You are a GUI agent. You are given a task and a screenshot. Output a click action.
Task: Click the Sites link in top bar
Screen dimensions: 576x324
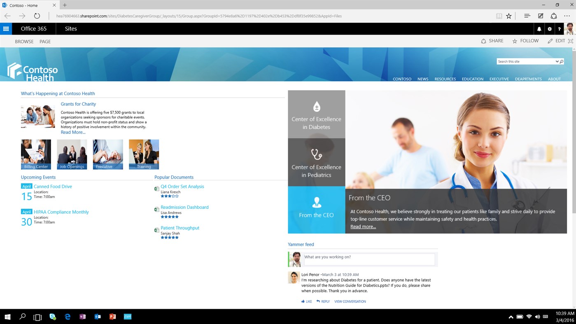tap(71, 29)
